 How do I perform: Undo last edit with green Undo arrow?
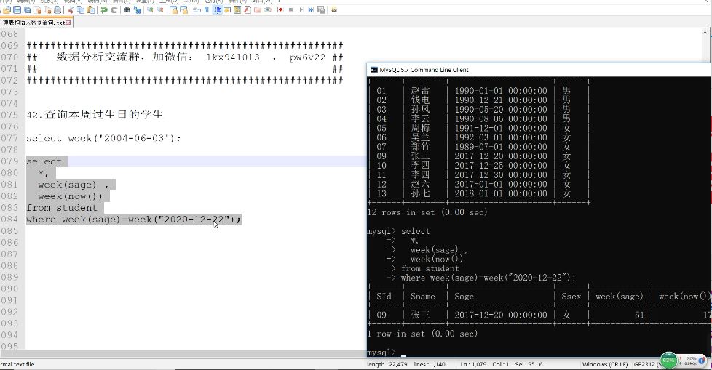(x=104, y=9)
